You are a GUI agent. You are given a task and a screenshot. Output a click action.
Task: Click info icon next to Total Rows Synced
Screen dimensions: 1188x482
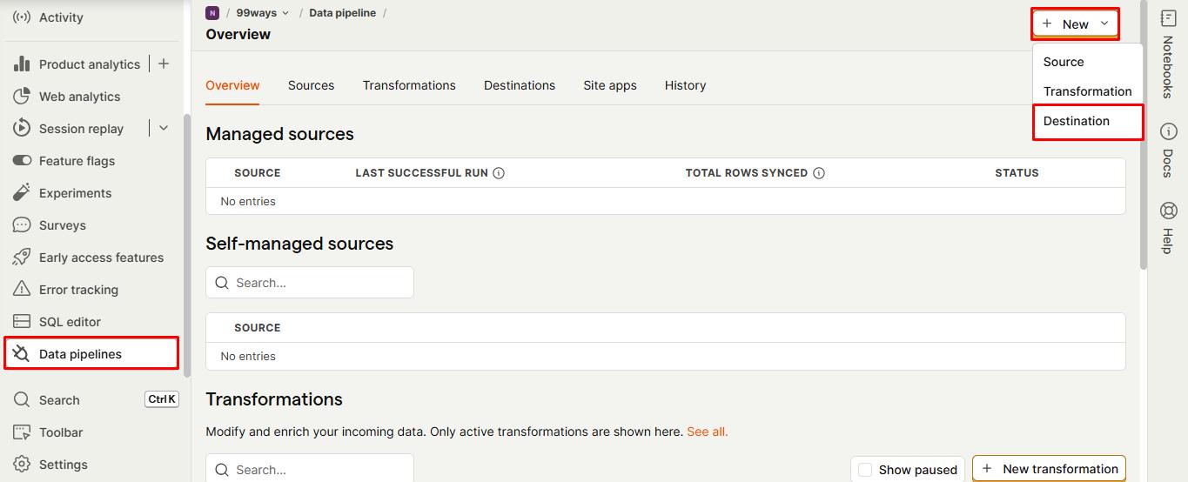click(x=819, y=173)
